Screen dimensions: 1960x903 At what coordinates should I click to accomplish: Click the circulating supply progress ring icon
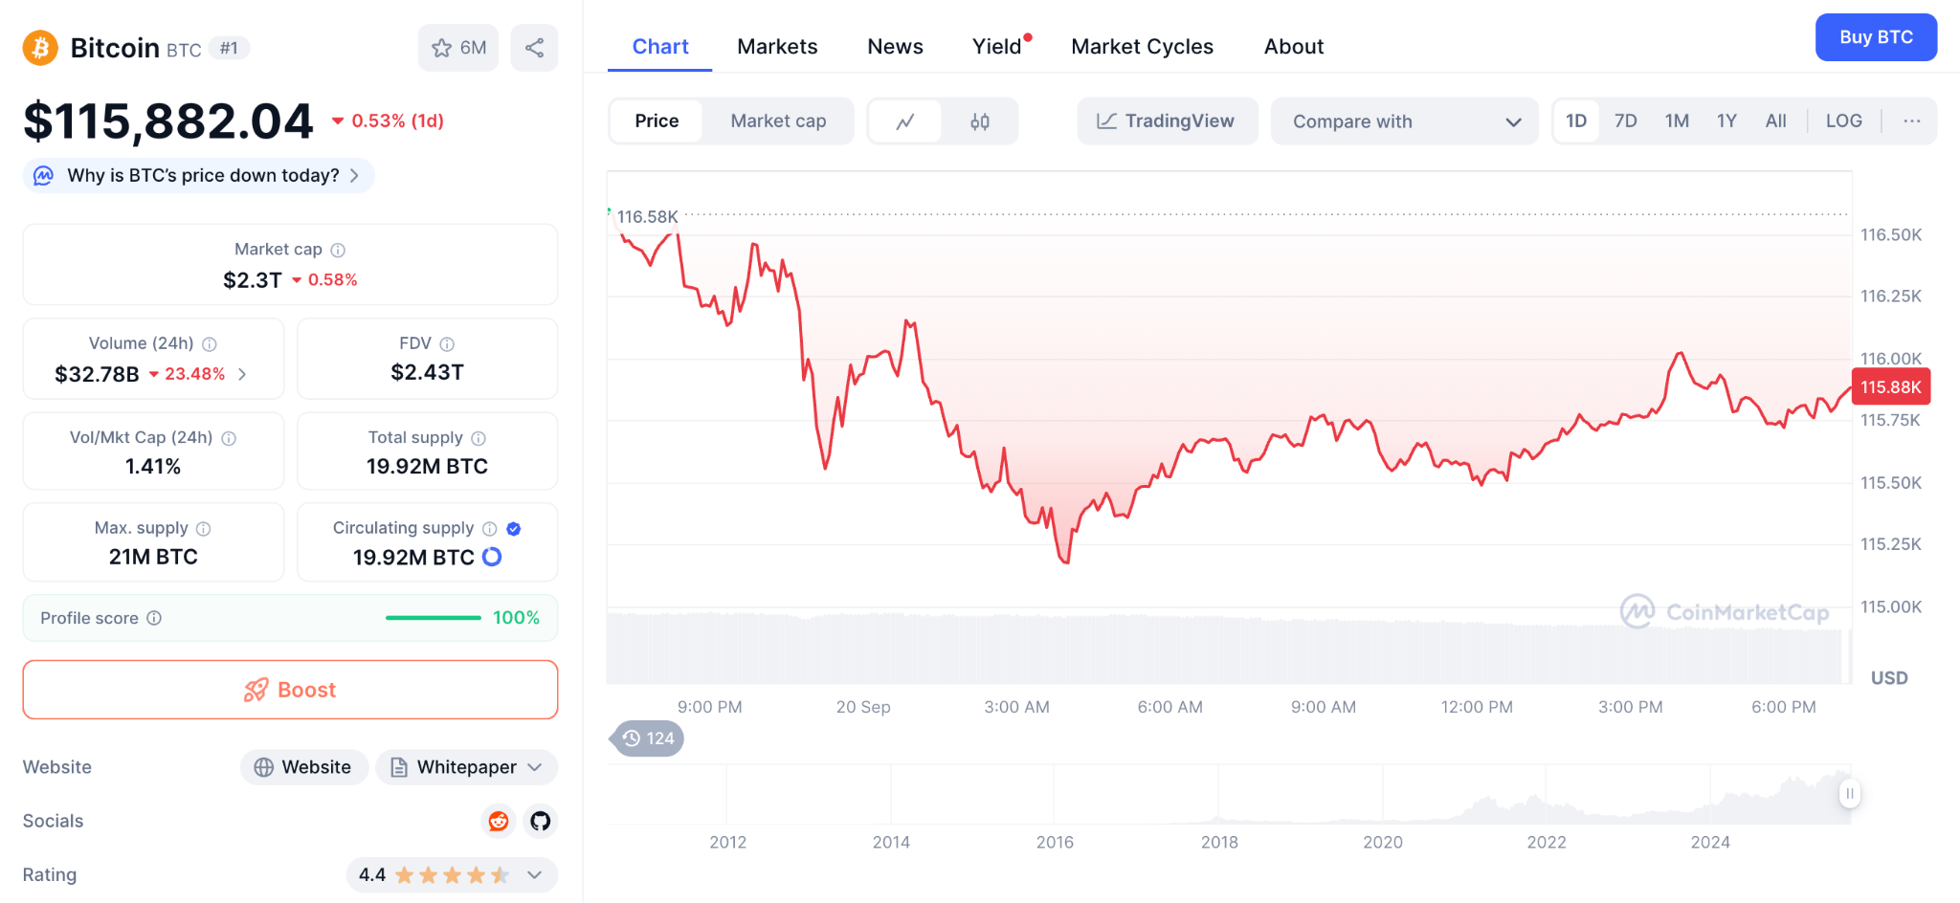click(x=492, y=557)
